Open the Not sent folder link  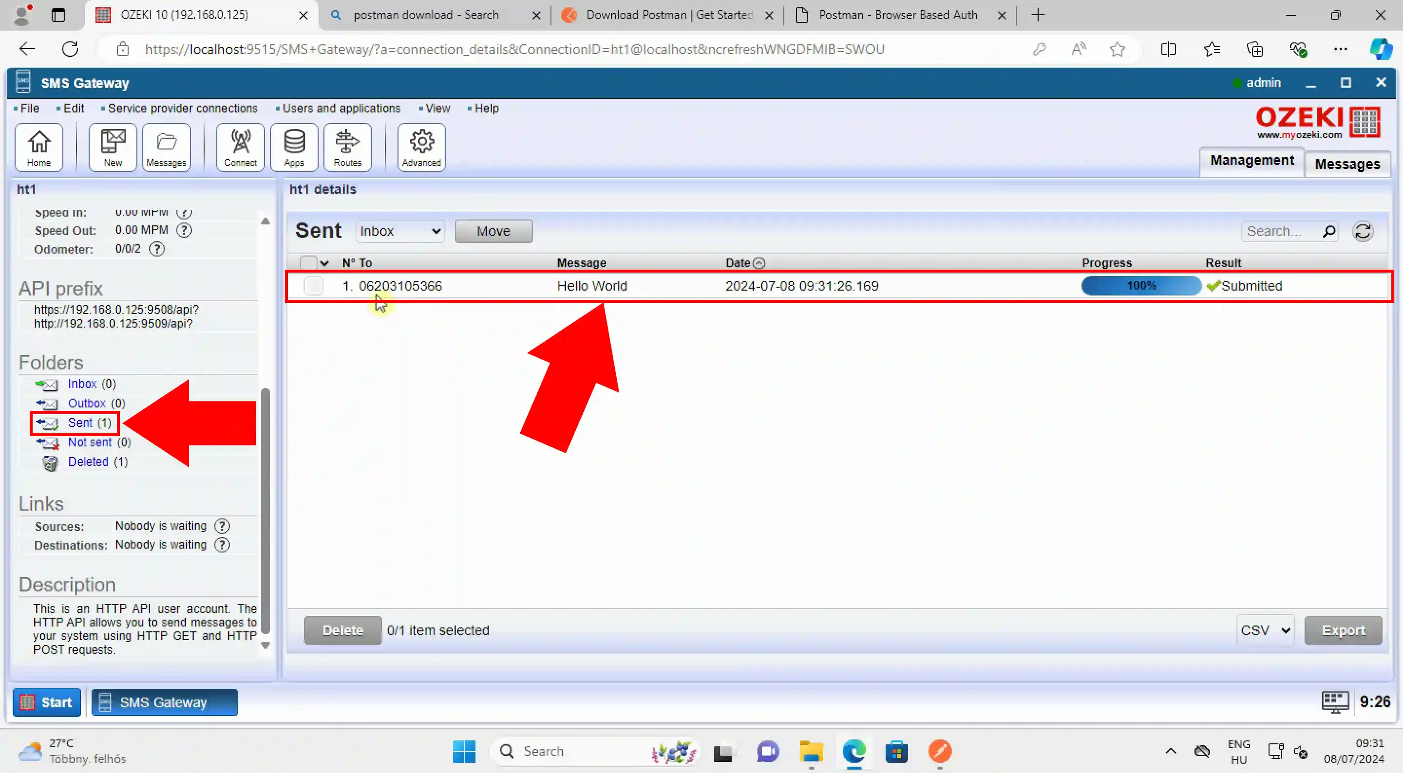pos(90,442)
